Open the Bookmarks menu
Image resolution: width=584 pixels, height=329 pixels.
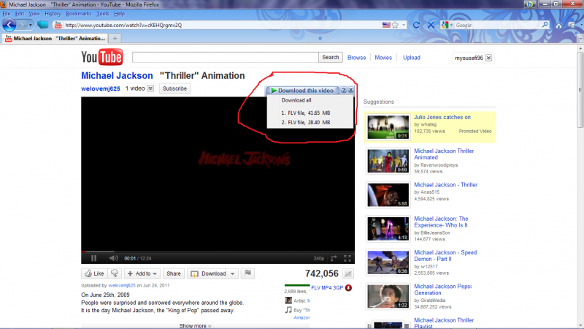(79, 13)
